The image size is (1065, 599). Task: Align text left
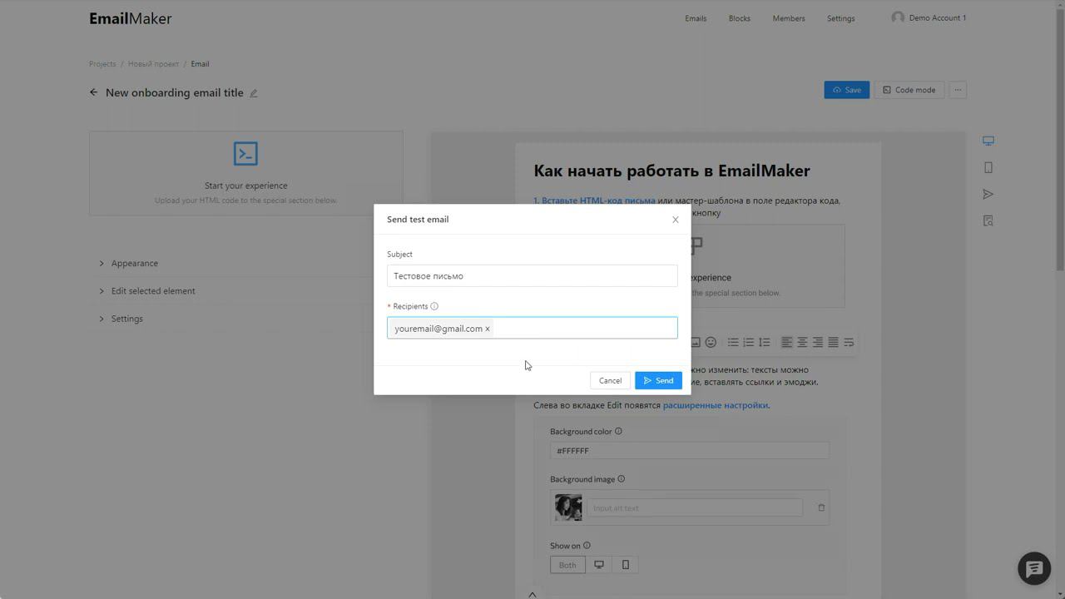click(x=786, y=342)
